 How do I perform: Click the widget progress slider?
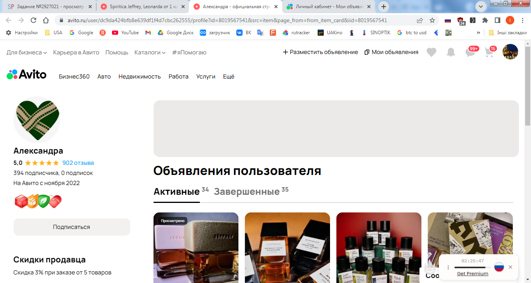click(472, 267)
